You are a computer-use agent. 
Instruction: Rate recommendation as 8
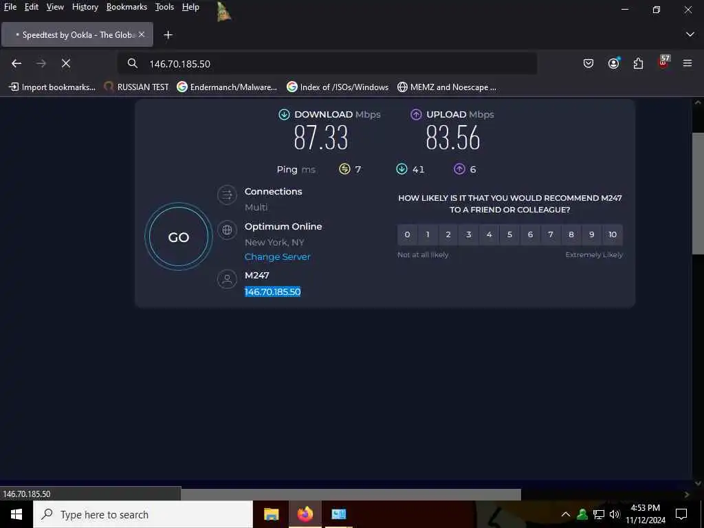[571, 234]
